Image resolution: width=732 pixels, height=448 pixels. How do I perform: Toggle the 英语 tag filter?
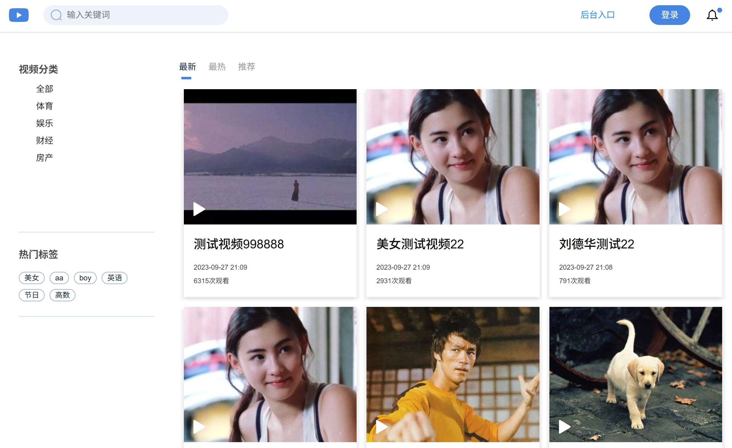pyautogui.click(x=114, y=278)
